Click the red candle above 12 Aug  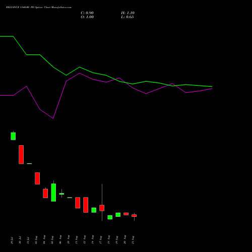(86, 205)
